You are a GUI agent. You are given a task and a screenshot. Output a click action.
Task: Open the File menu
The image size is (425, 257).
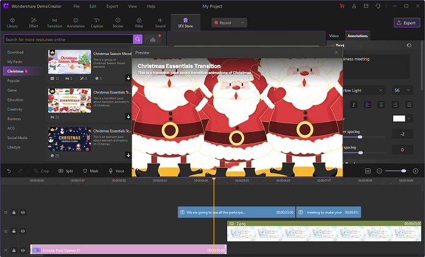click(x=76, y=6)
